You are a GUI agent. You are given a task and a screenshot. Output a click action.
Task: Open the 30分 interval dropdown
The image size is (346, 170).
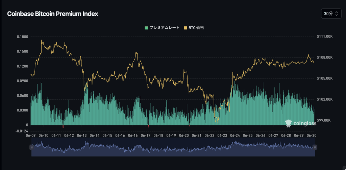(331, 14)
